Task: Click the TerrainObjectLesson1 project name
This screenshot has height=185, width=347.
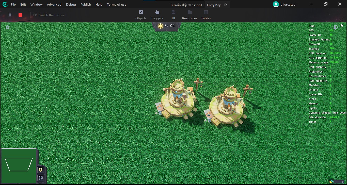Action: [186, 5]
